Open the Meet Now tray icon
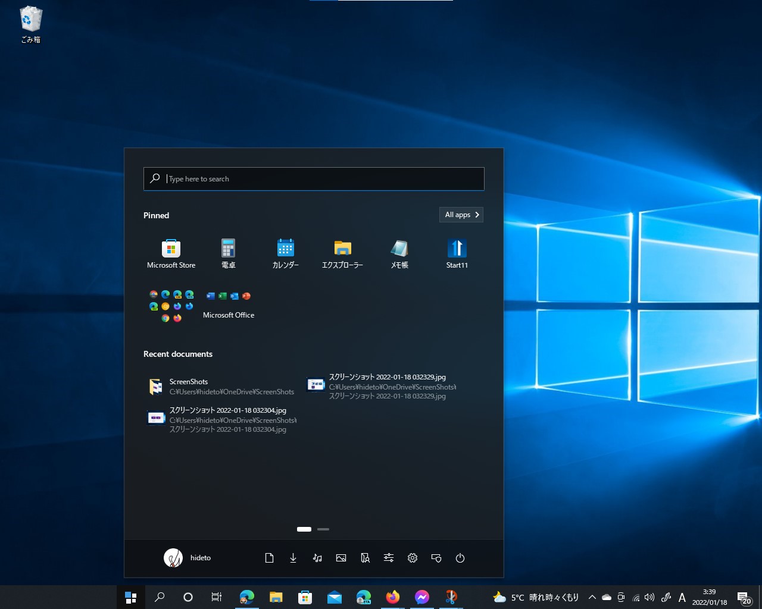The image size is (762, 609). 621,597
